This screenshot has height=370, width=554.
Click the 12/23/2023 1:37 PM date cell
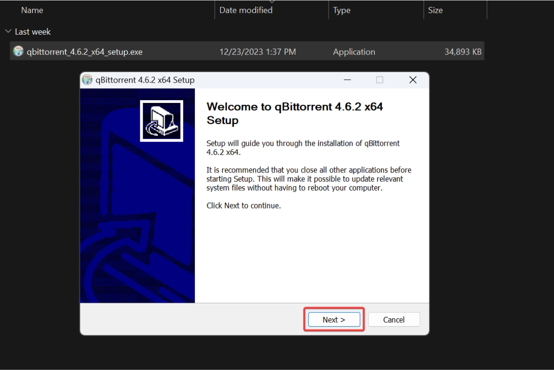tap(258, 52)
